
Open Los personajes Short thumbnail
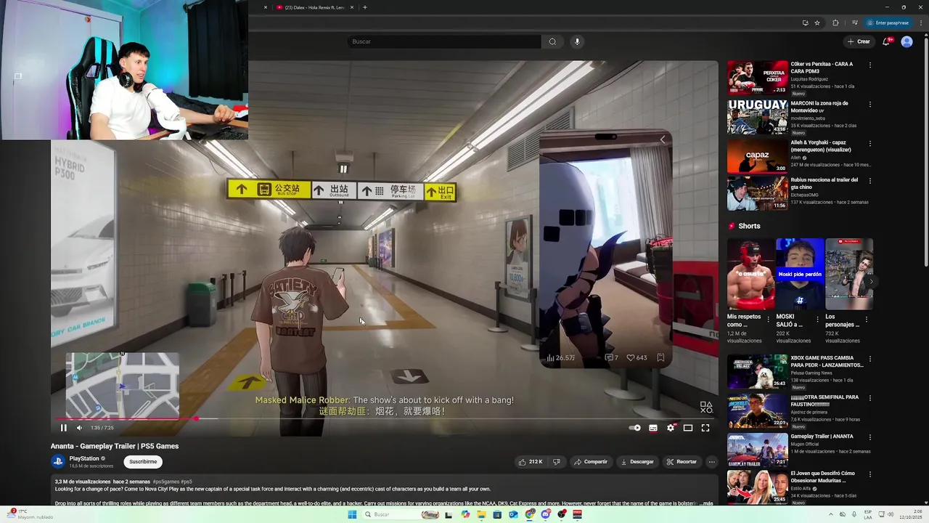(x=848, y=274)
